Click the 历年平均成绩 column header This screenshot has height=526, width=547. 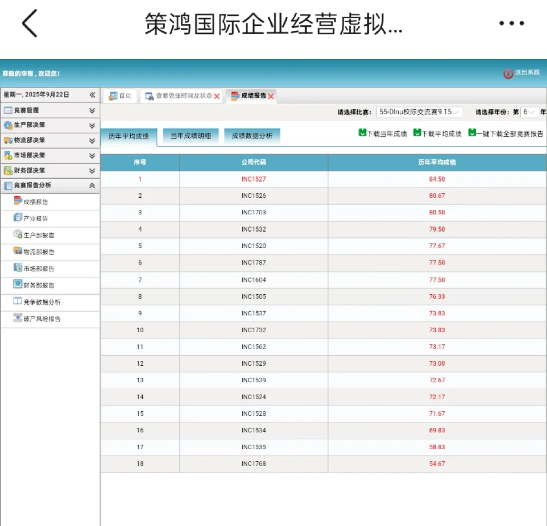click(x=437, y=163)
